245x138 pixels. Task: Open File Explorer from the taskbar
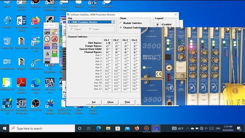point(108,128)
